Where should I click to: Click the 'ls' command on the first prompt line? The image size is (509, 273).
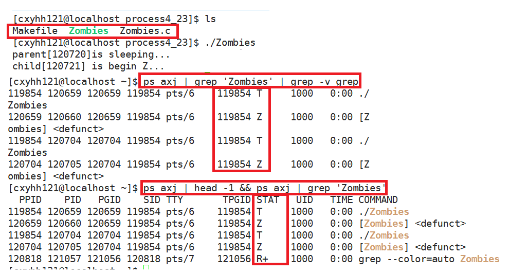click(x=210, y=19)
